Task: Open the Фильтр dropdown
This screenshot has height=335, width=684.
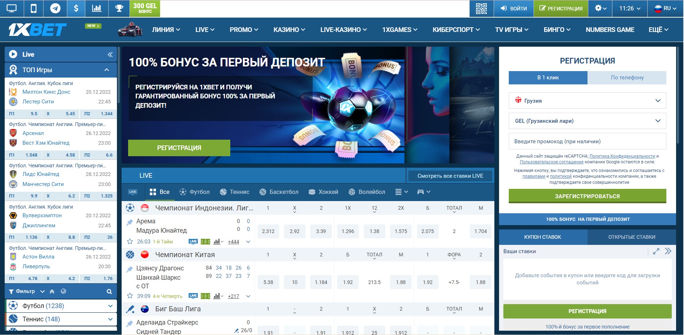Action: 27,291
